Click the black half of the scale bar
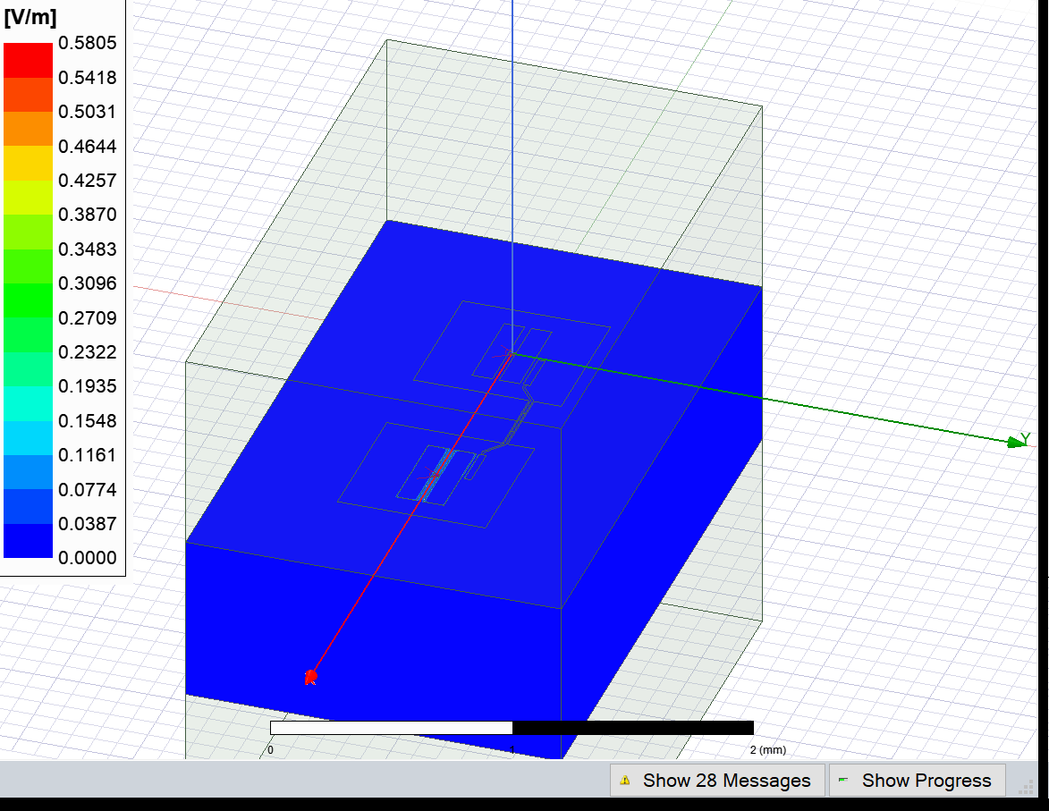This screenshot has width=1049, height=811. point(633,728)
